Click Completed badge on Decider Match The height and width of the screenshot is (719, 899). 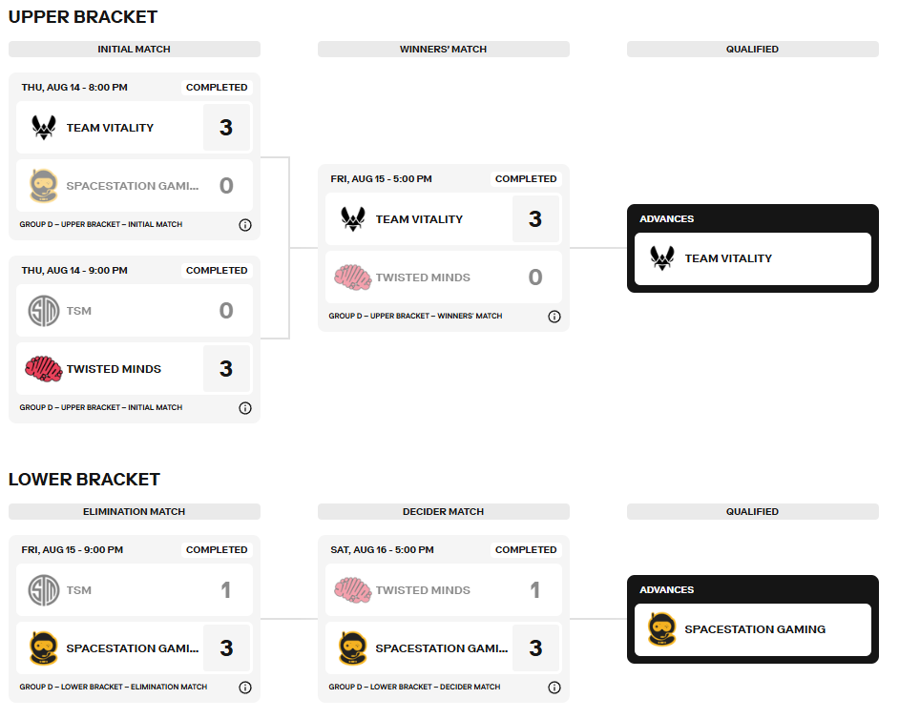coord(526,550)
